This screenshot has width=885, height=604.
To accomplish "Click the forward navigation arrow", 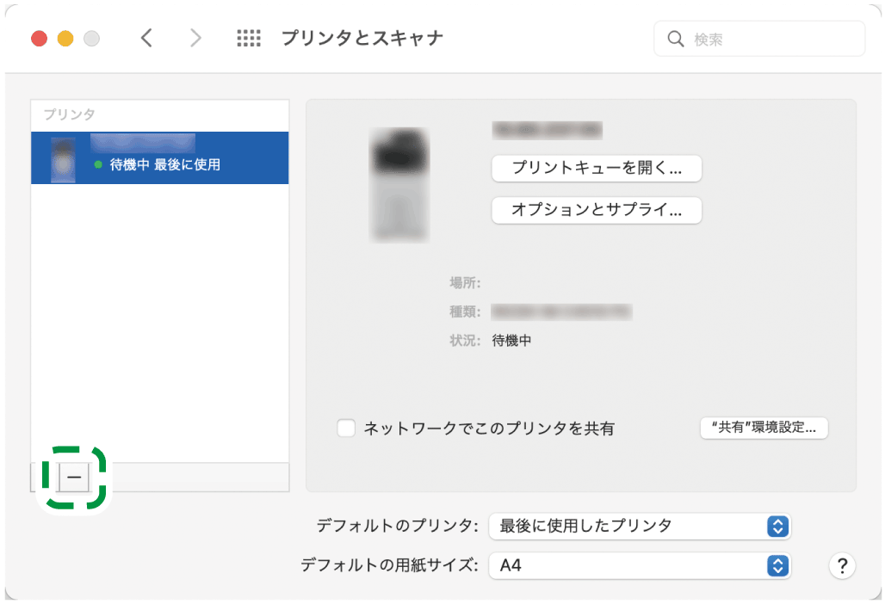I will [195, 38].
